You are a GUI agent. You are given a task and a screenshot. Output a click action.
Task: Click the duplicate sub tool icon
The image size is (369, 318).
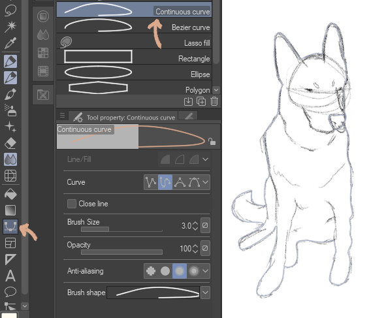click(x=201, y=102)
